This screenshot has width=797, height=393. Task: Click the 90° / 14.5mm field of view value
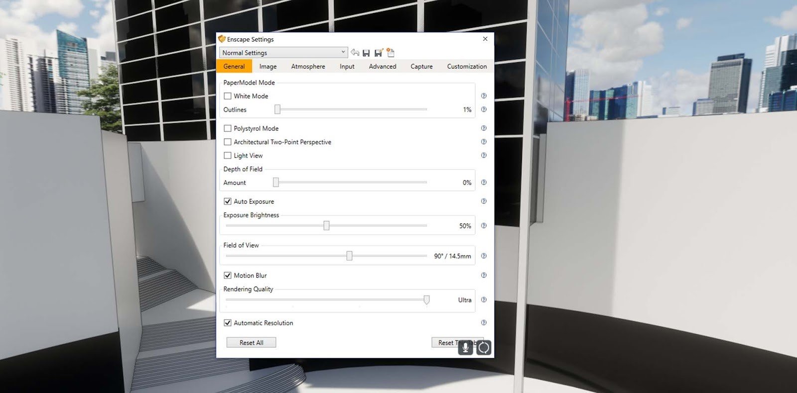[x=452, y=256]
